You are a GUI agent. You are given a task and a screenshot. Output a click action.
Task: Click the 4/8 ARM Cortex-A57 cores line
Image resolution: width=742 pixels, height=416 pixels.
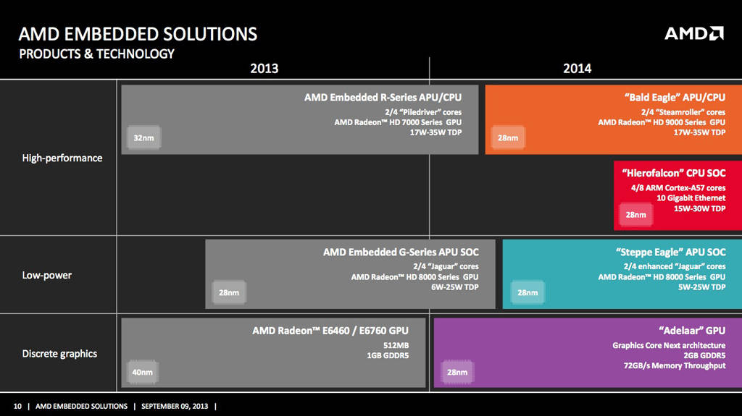tap(678, 188)
